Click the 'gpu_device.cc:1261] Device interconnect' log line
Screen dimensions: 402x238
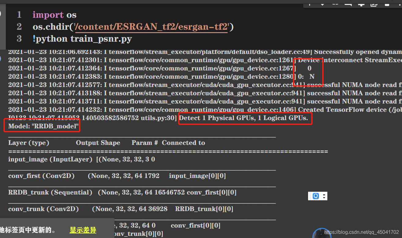[x=205, y=60]
